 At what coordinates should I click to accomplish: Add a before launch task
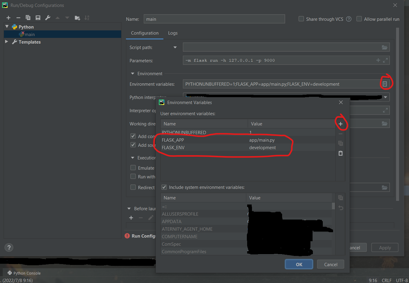coord(131,218)
